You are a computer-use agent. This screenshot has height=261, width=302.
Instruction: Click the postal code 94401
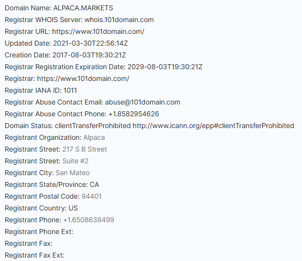coord(91,196)
